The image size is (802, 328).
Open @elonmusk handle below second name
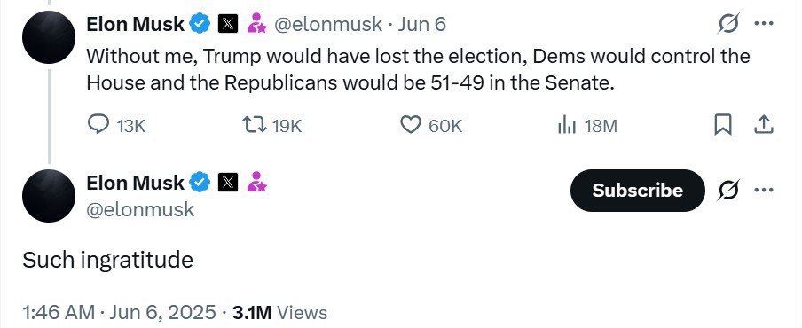pyautogui.click(x=141, y=209)
